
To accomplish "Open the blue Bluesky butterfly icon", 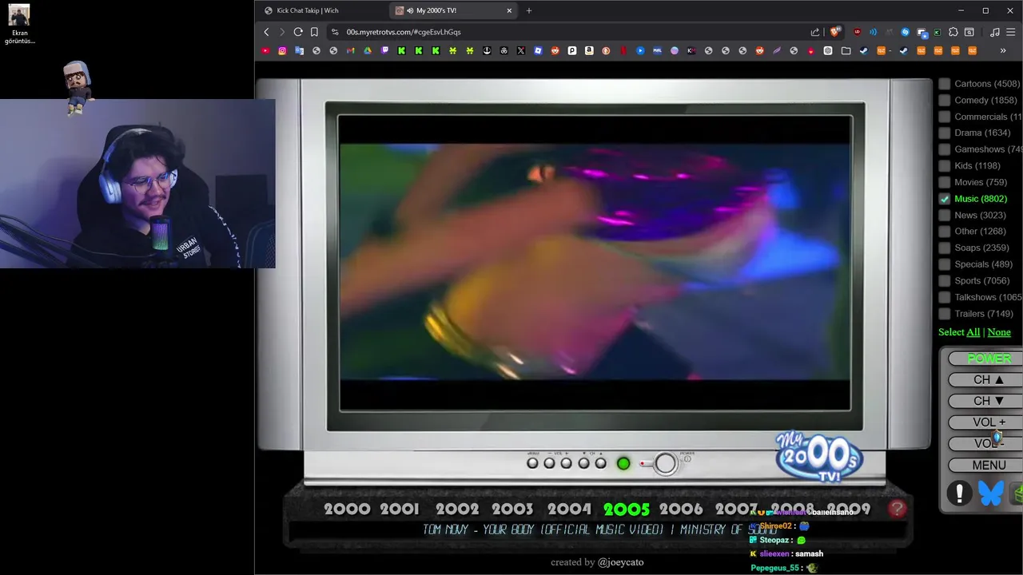I will coord(991,494).
